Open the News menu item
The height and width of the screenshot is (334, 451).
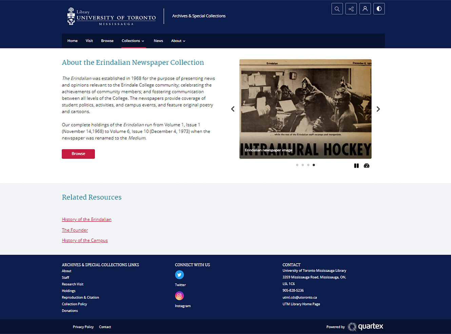click(158, 41)
